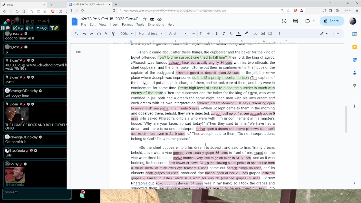The width and height of the screenshot is (361, 203).
Task: Open the View menu
Action: pos(103,25)
